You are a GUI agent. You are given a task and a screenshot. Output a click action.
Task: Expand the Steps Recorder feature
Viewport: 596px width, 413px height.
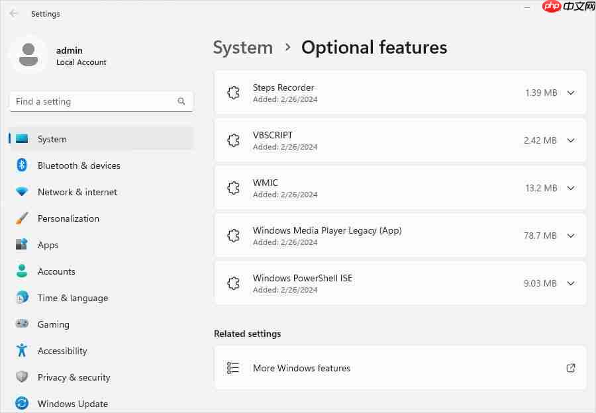571,93
